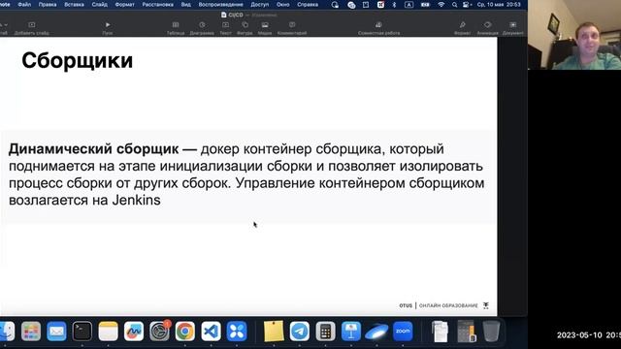Open the documents stack in the dock
This screenshot has width=621, height=349.
click(440, 331)
